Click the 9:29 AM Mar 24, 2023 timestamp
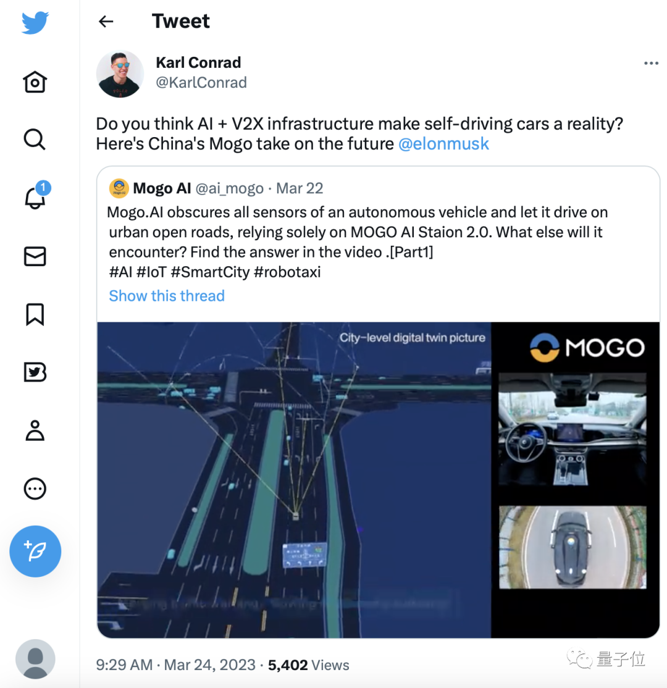The height and width of the screenshot is (688, 667). coord(175,665)
